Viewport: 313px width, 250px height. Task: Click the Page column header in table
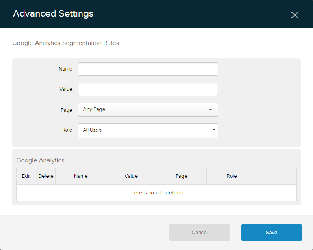[181, 176]
